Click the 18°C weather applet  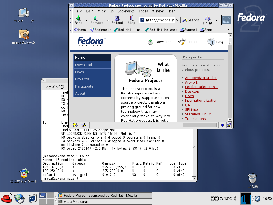226,199
